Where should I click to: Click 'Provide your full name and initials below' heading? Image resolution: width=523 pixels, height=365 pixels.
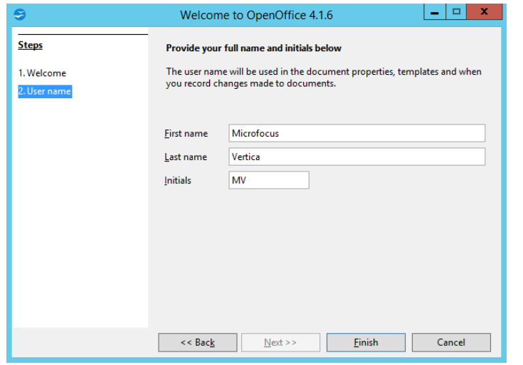point(253,48)
